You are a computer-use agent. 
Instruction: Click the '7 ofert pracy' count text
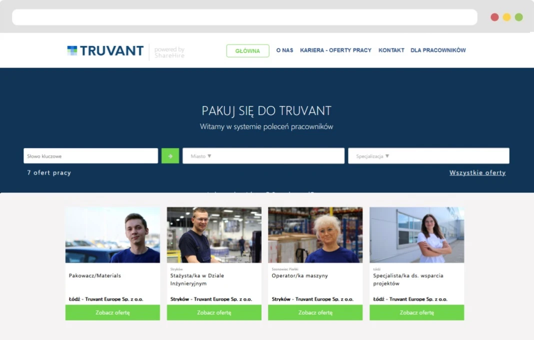point(49,172)
